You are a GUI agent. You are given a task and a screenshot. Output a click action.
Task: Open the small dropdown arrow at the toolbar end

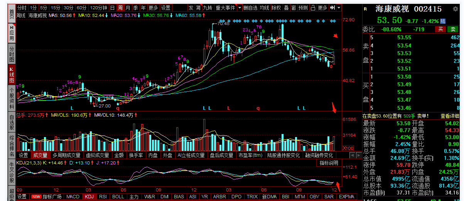pos(339,8)
